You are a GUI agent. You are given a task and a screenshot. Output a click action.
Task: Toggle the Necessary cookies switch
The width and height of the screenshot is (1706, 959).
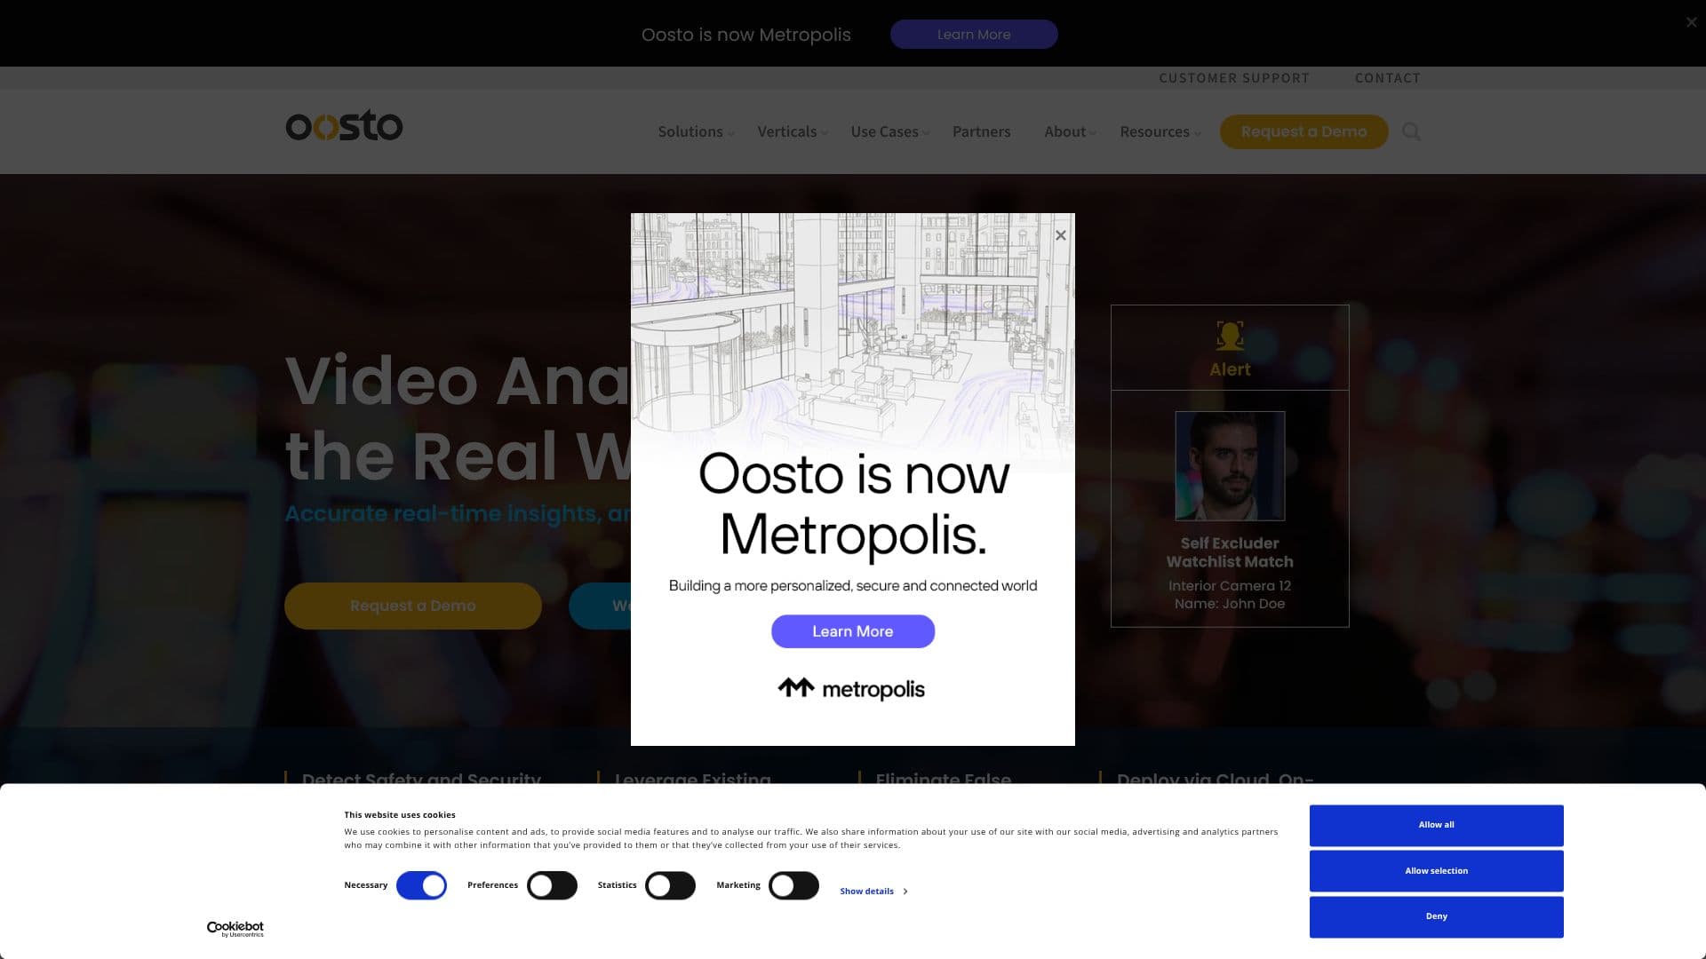coord(421,885)
